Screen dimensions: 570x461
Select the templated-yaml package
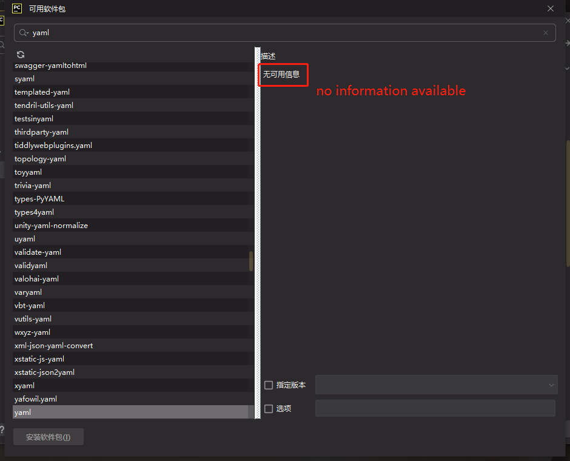click(42, 92)
